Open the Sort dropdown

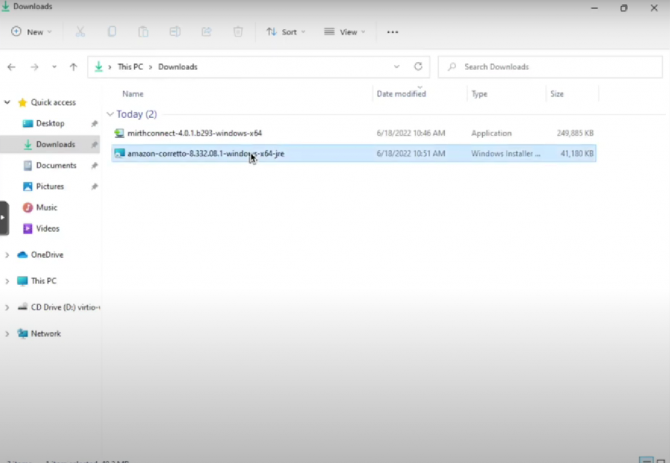[285, 32]
